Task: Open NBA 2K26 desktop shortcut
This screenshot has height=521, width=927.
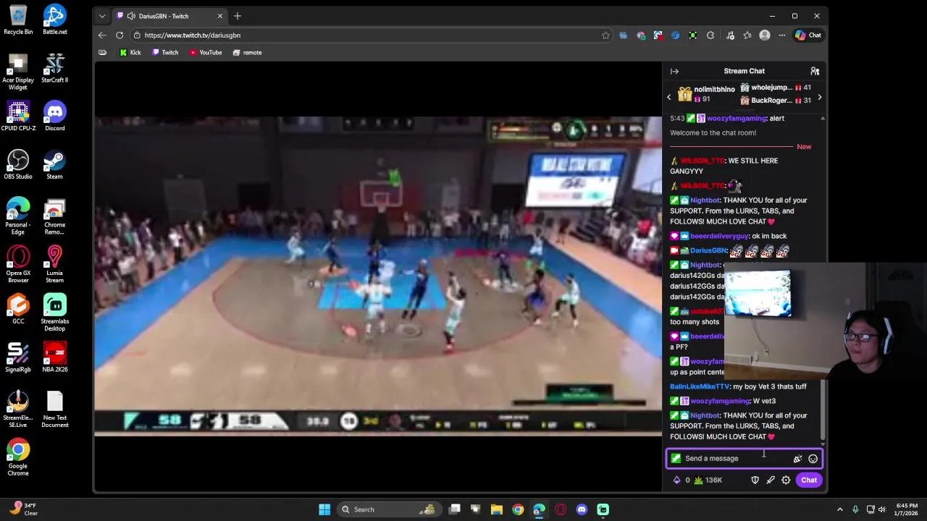Action: [x=54, y=357]
